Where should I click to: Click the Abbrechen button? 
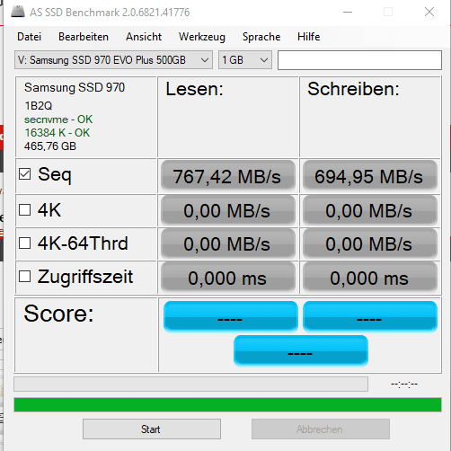pos(321,429)
